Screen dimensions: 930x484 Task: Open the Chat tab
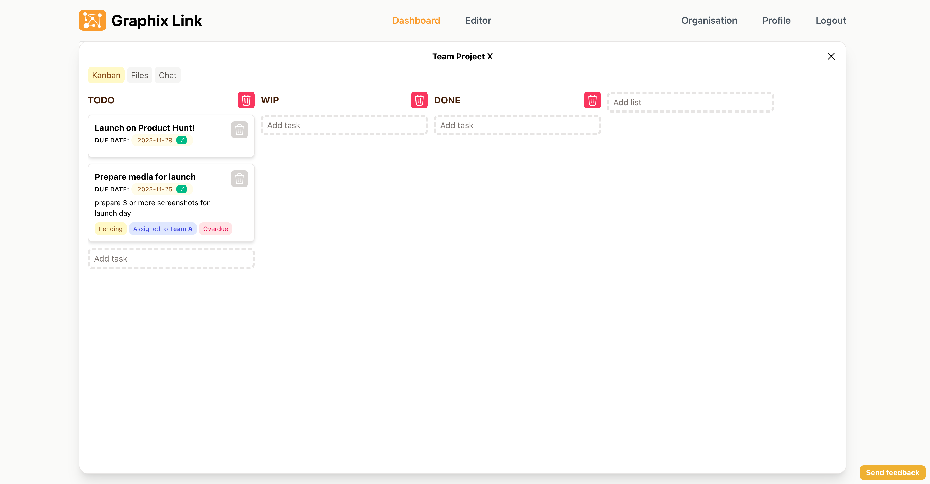[168, 75]
